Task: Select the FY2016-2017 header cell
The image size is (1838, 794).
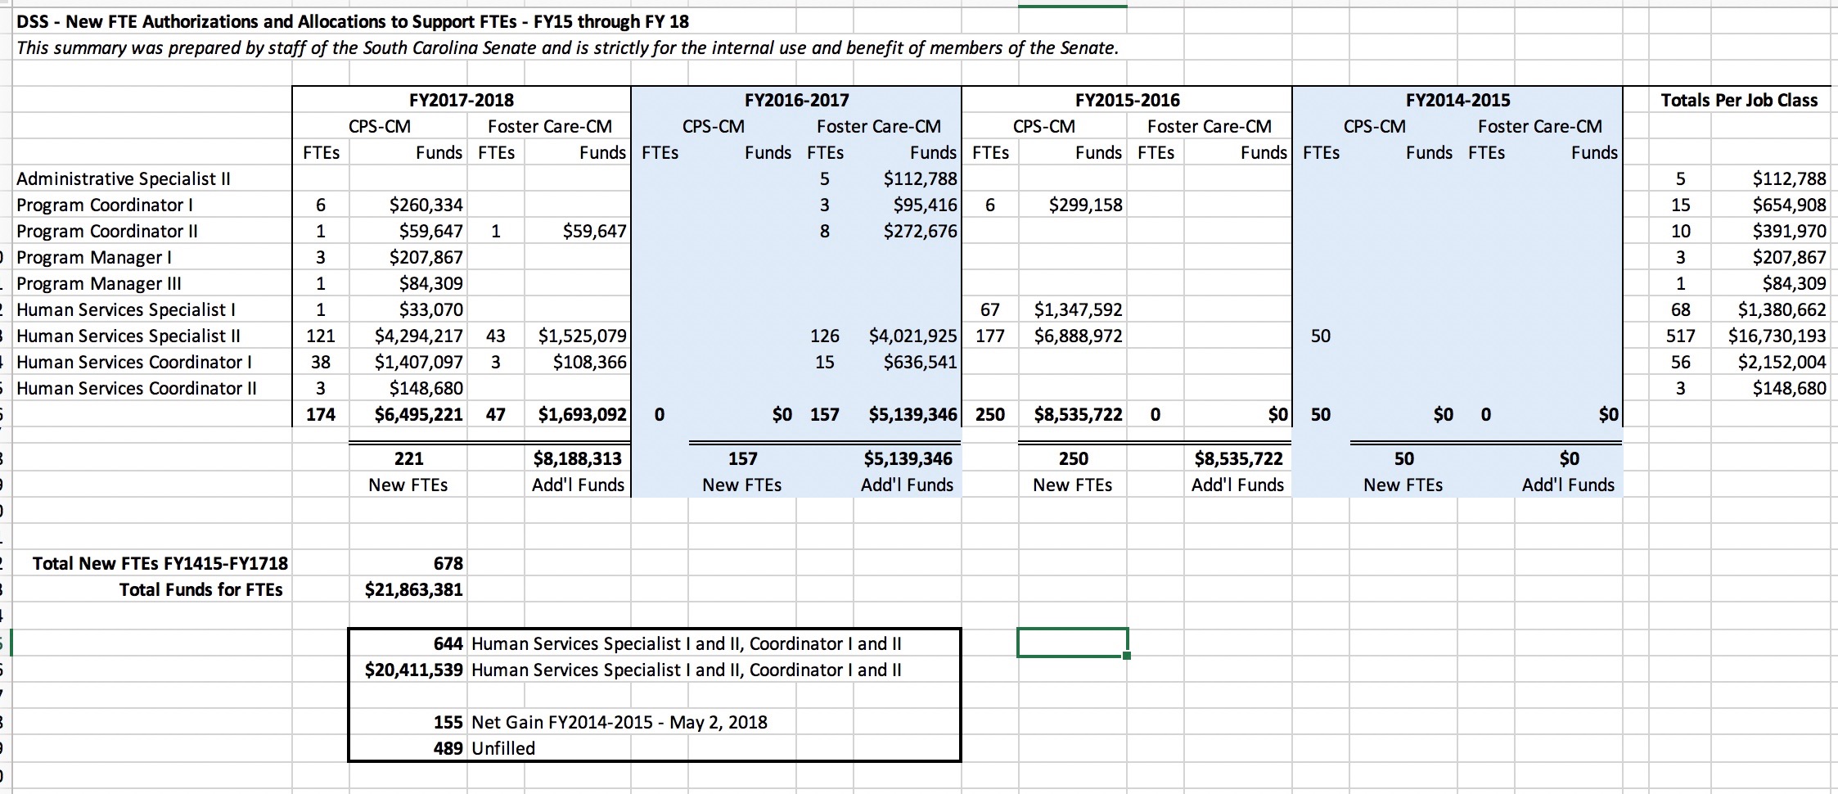Action: 796,100
